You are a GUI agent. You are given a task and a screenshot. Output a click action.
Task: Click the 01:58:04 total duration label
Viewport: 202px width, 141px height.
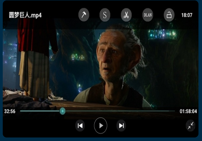(188, 111)
